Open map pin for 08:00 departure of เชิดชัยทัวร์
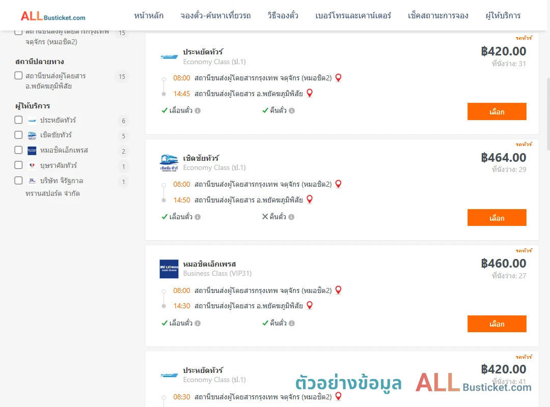This screenshot has width=550, height=407. 338,184
